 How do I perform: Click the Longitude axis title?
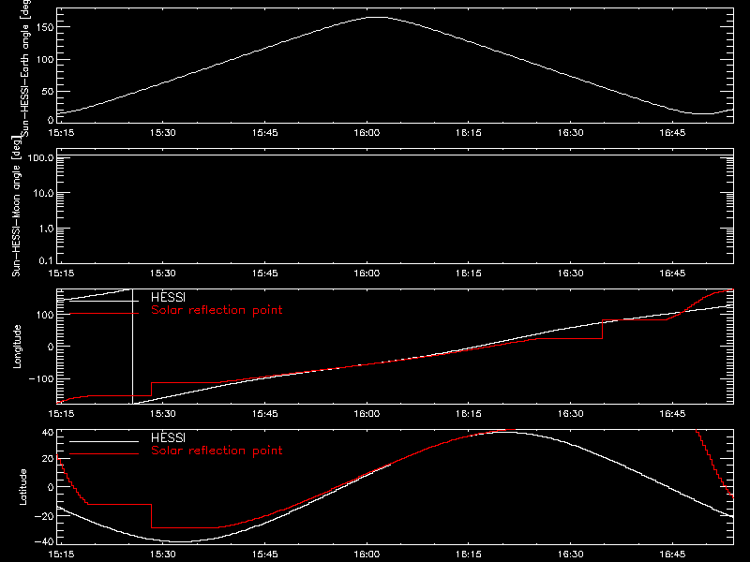(17, 347)
